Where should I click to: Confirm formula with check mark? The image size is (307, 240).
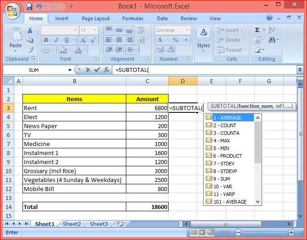97,70
